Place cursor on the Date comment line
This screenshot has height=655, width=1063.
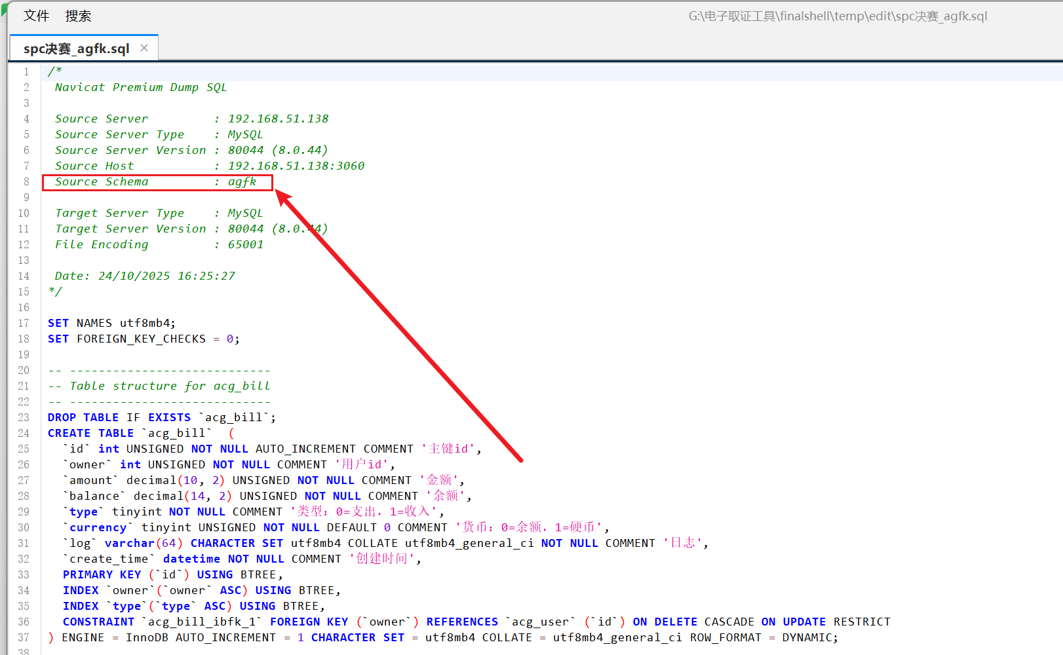tap(144, 276)
